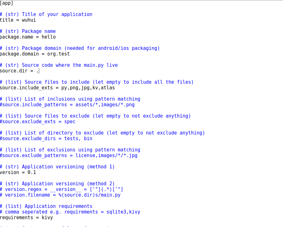Click the Application requirements comment
283x227 pixels.
click(46, 206)
